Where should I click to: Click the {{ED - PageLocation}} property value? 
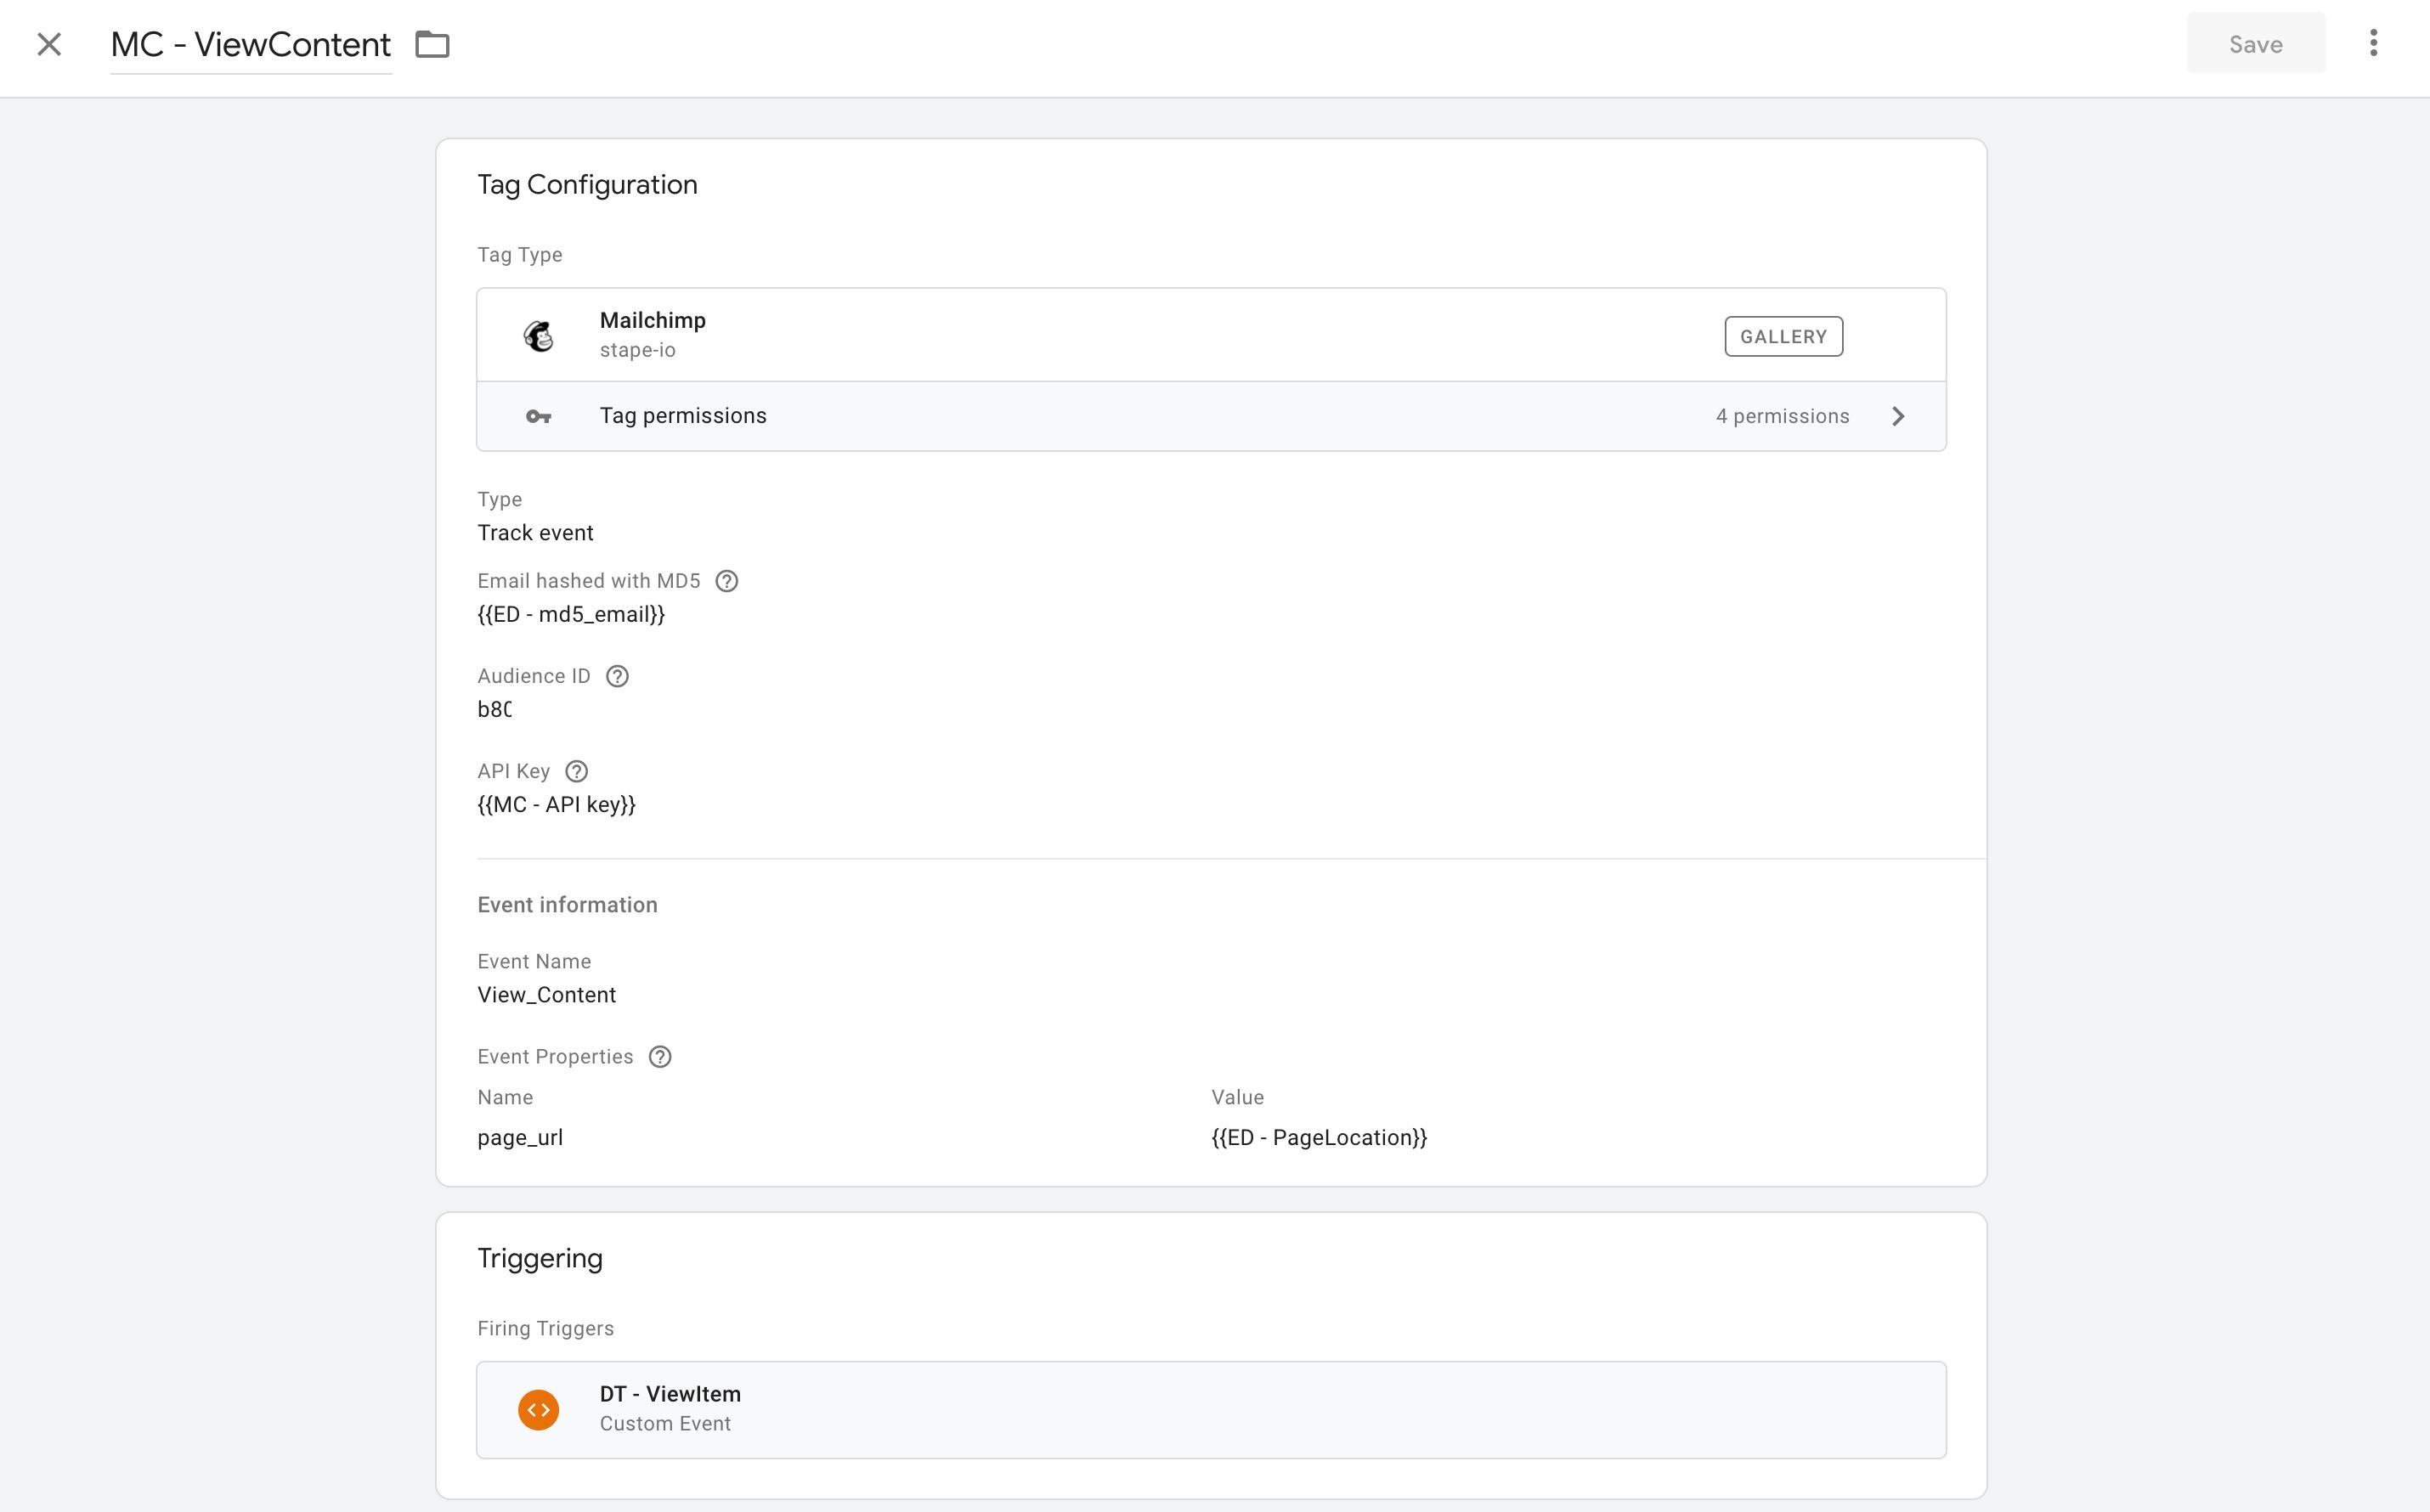click(x=1319, y=1137)
